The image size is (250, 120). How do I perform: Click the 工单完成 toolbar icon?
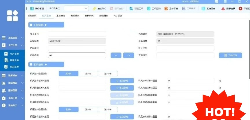click(184, 8)
